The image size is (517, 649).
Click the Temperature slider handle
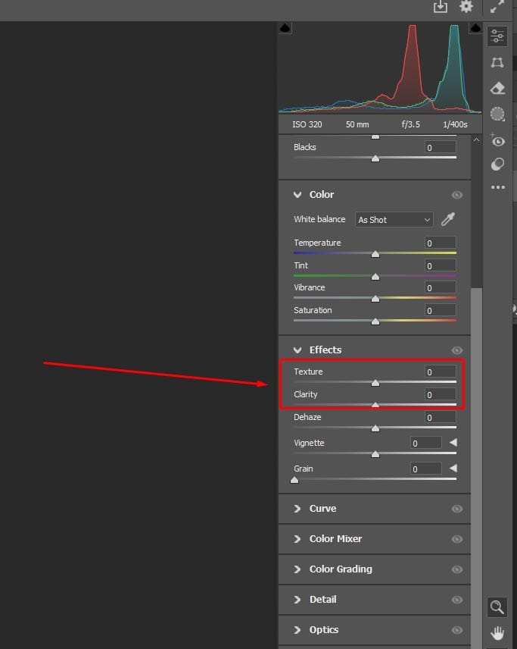click(x=375, y=254)
